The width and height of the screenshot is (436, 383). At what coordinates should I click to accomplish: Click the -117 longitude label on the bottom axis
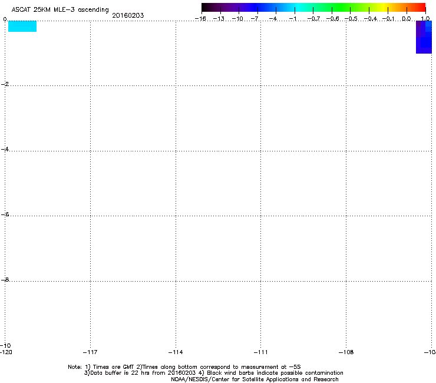90,352
